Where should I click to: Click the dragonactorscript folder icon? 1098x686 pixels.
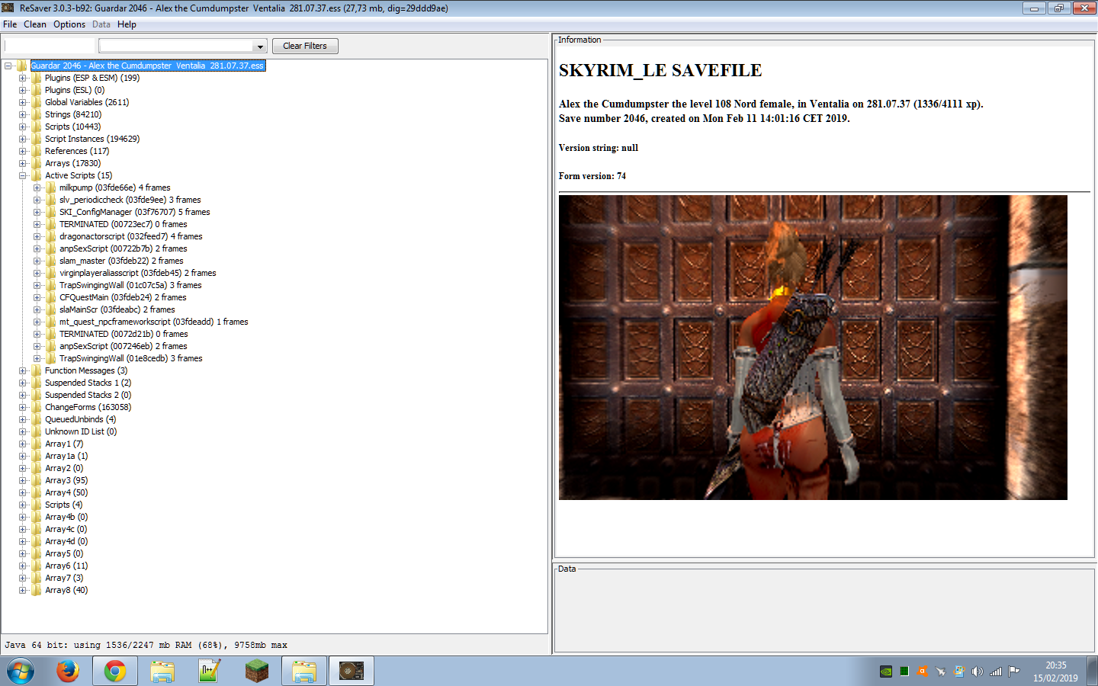coord(50,236)
